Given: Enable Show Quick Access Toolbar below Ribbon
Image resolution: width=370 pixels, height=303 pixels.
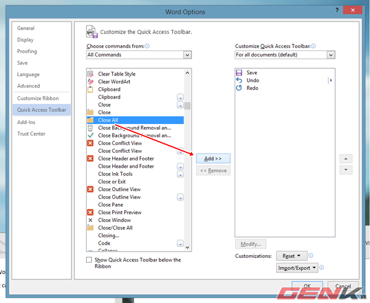Looking at the screenshot, I should (x=89, y=261).
